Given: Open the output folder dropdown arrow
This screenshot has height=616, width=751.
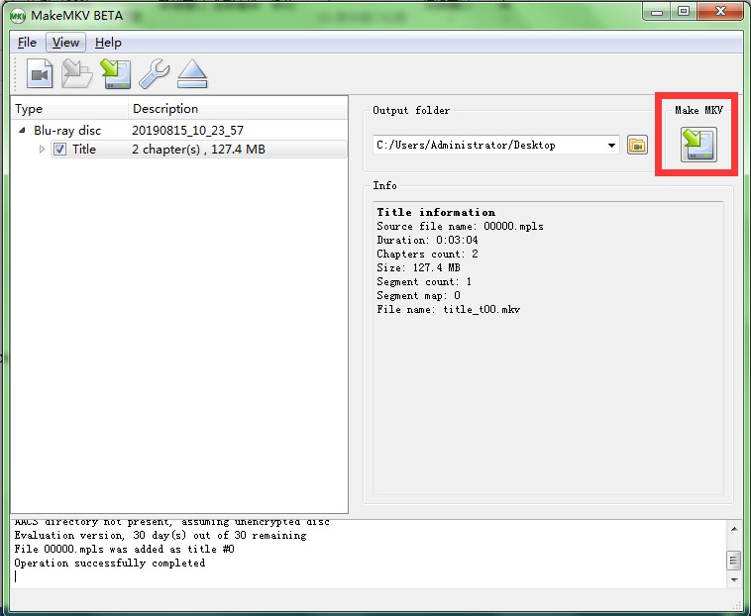Looking at the screenshot, I should [x=611, y=145].
